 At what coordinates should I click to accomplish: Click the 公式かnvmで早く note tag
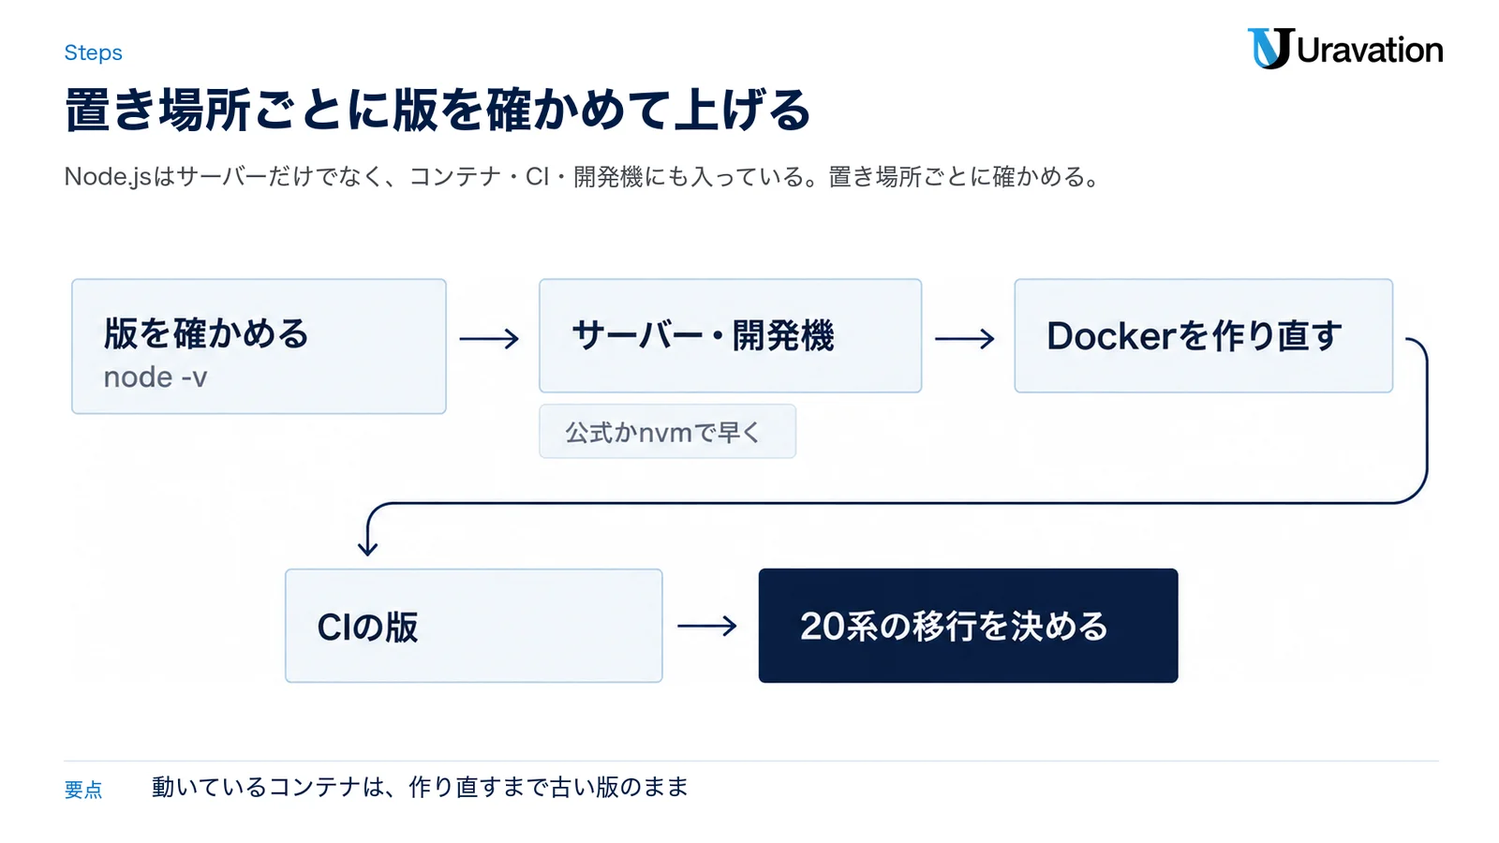[667, 432]
